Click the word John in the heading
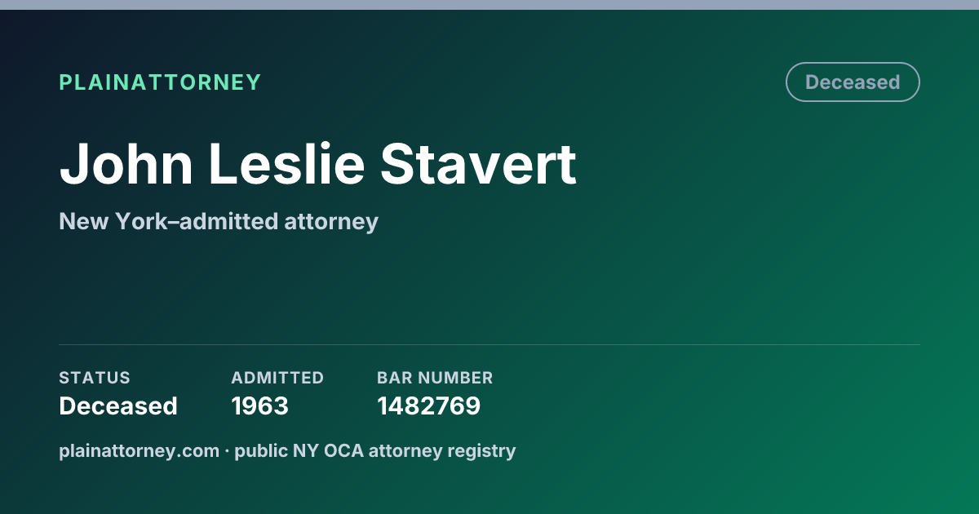 pos(126,164)
